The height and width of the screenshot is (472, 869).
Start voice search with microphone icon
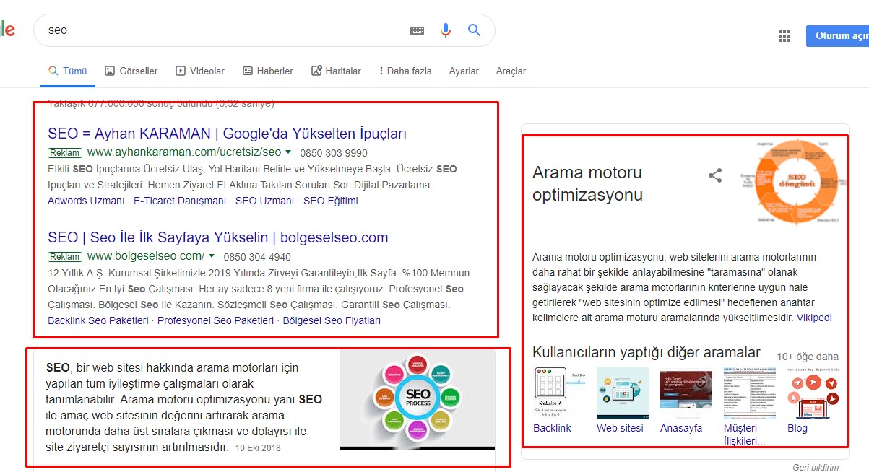446,30
